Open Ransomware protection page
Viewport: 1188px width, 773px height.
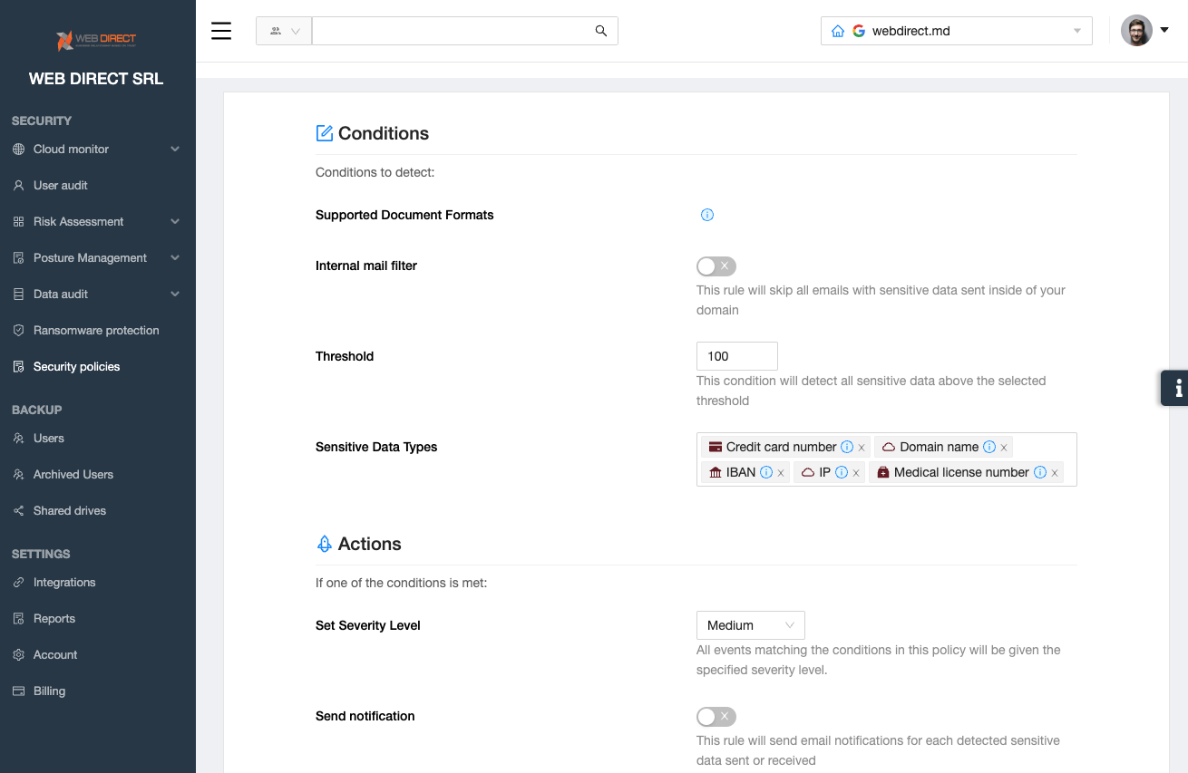point(96,331)
